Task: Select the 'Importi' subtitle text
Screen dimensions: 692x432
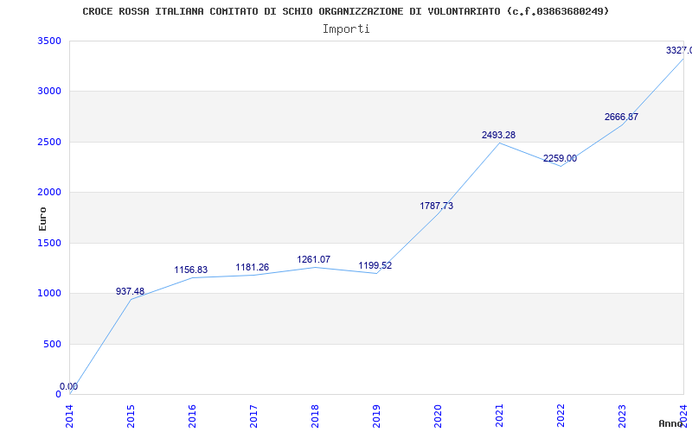Action: (346, 29)
